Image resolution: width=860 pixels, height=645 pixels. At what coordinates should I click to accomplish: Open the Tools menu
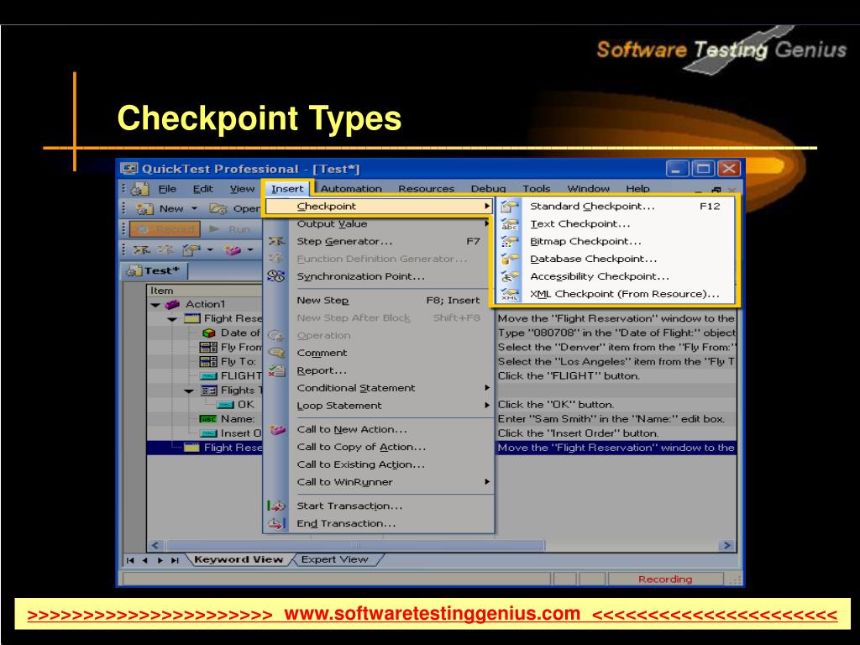(x=536, y=189)
